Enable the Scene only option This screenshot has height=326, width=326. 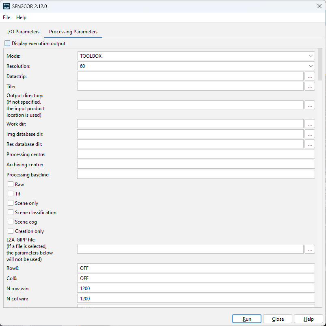point(11,203)
